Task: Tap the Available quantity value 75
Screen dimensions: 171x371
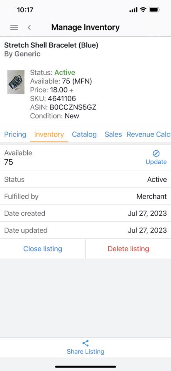Action: pyautogui.click(x=8, y=162)
